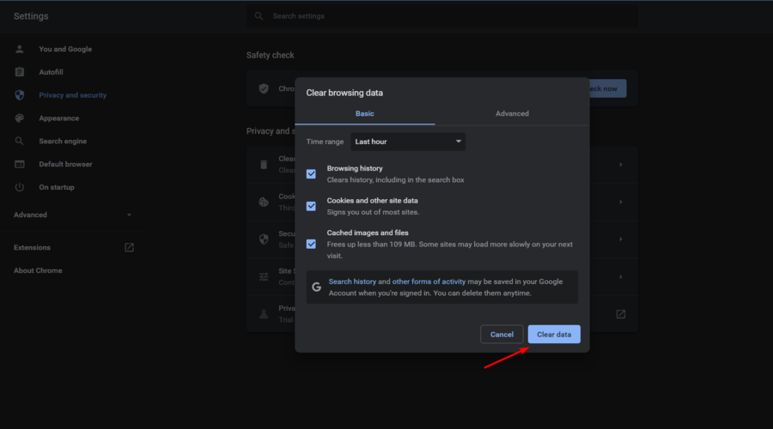
Task: Click the Default browser window icon
Action: (19, 165)
